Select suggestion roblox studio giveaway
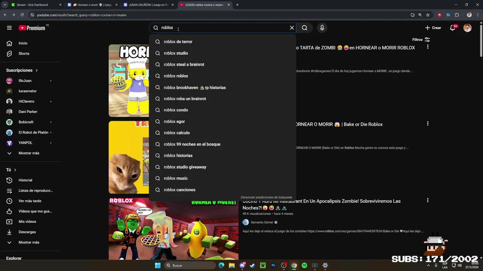The height and width of the screenshot is (271, 483). tap(223, 167)
